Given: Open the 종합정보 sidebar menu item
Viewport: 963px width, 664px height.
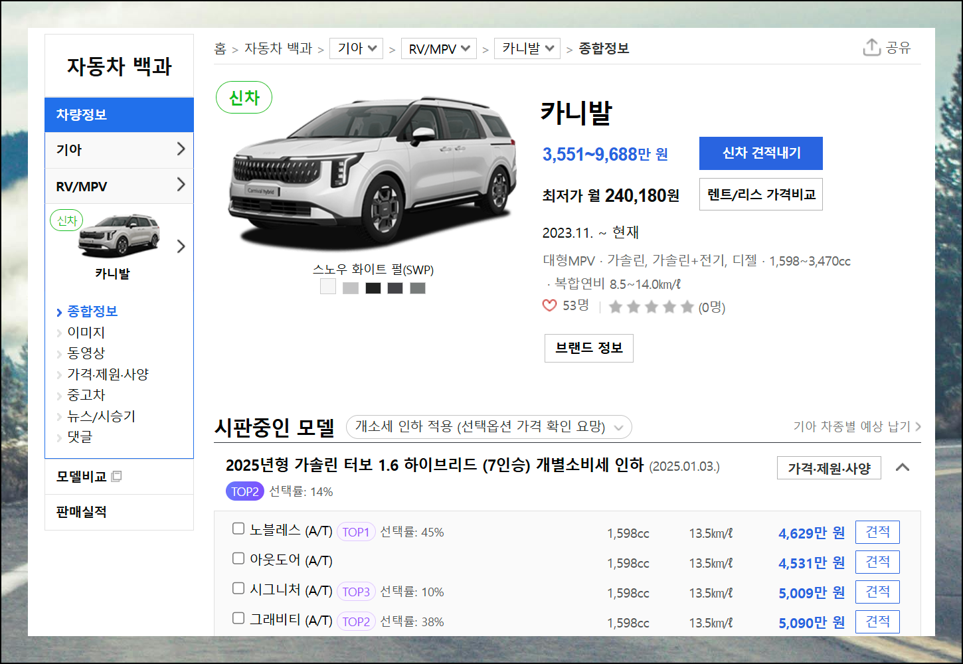Looking at the screenshot, I should pos(92,311).
